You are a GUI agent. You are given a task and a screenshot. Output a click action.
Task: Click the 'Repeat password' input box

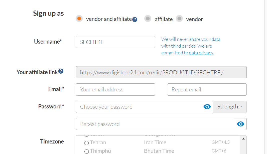click(155, 124)
